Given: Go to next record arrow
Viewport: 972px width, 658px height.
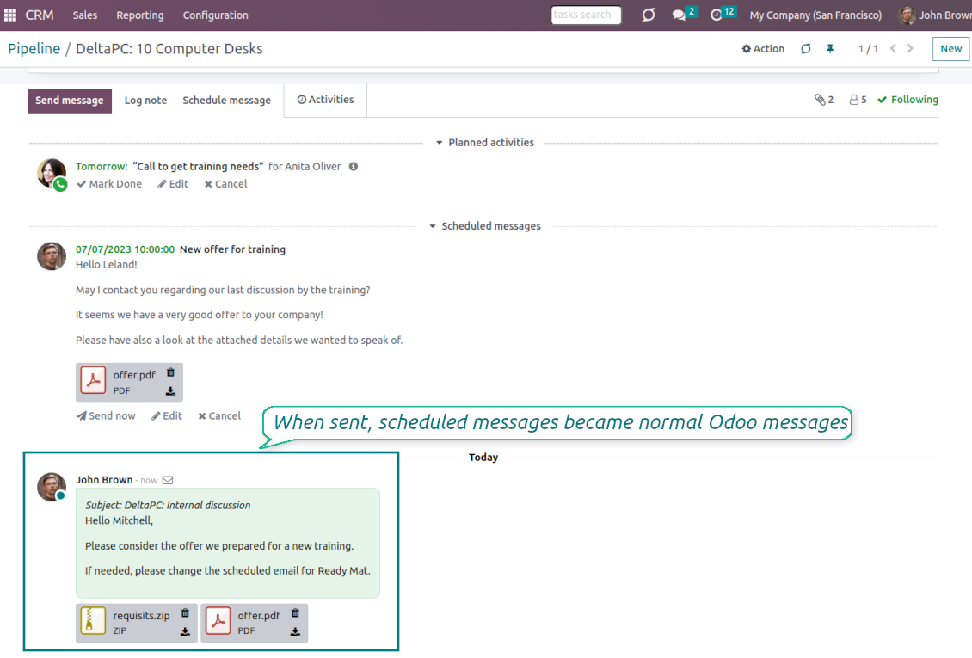Looking at the screenshot, I should (x=910, y=48).
